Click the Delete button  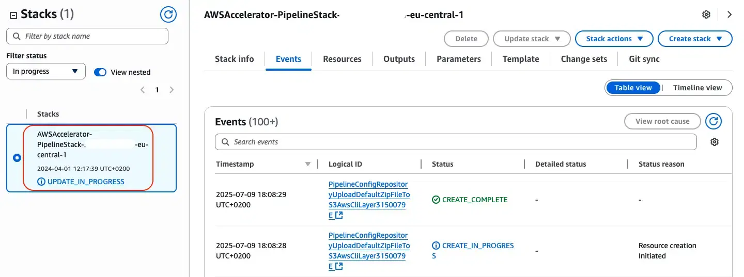pyautogui.click(x=467, y=39)
